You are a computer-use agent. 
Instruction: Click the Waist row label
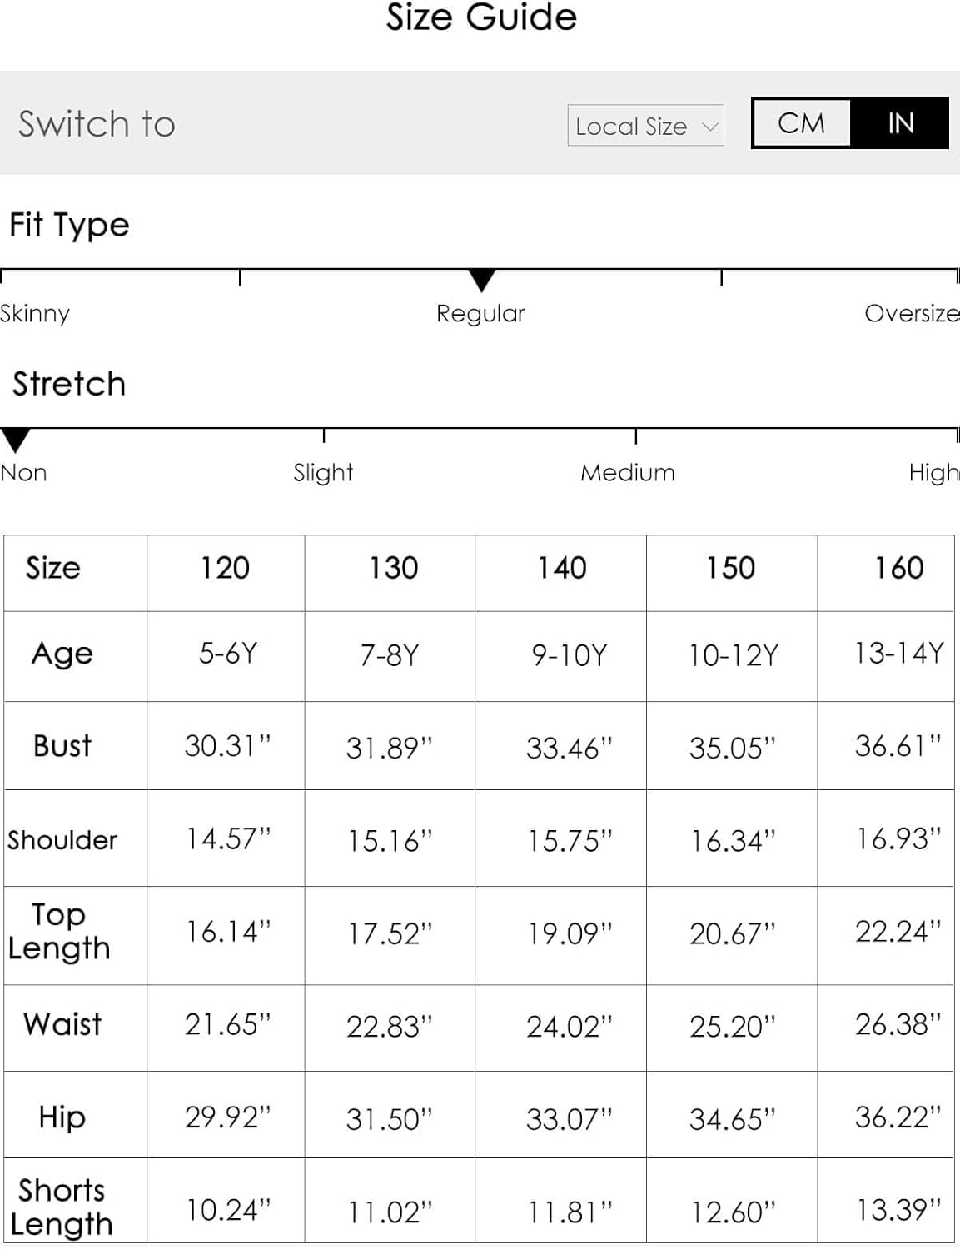coord(62,1024)
